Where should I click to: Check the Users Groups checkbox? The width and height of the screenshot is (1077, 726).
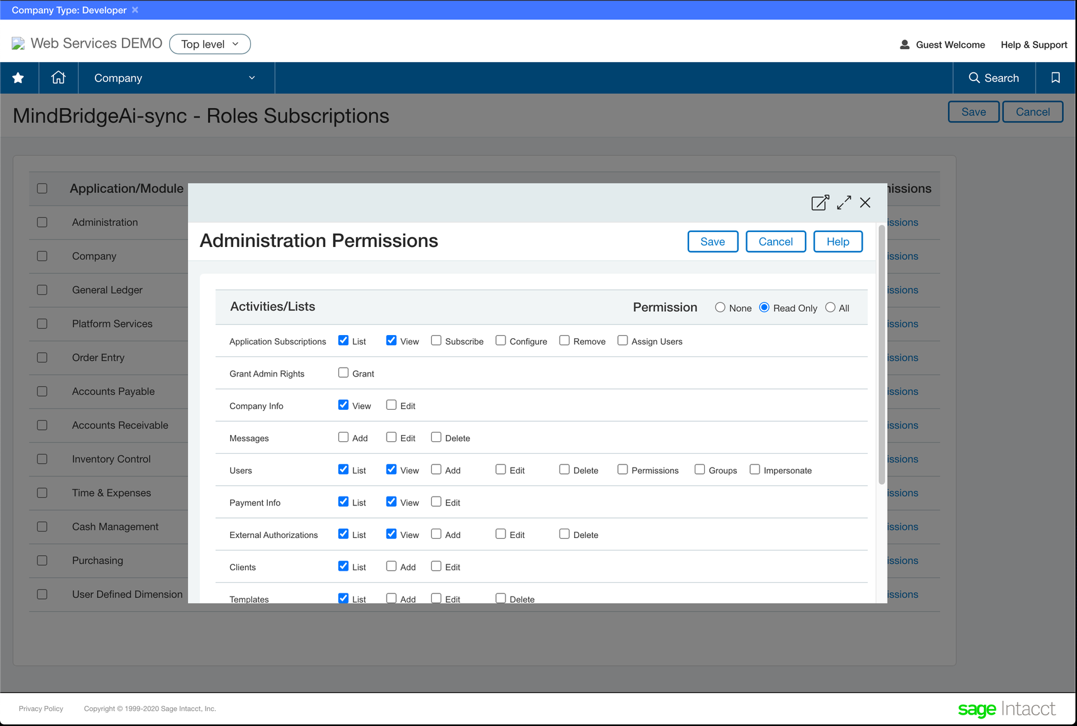699,470
